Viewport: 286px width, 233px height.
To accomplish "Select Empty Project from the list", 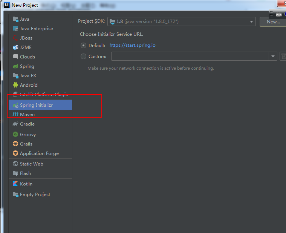I will pos(35,195).
